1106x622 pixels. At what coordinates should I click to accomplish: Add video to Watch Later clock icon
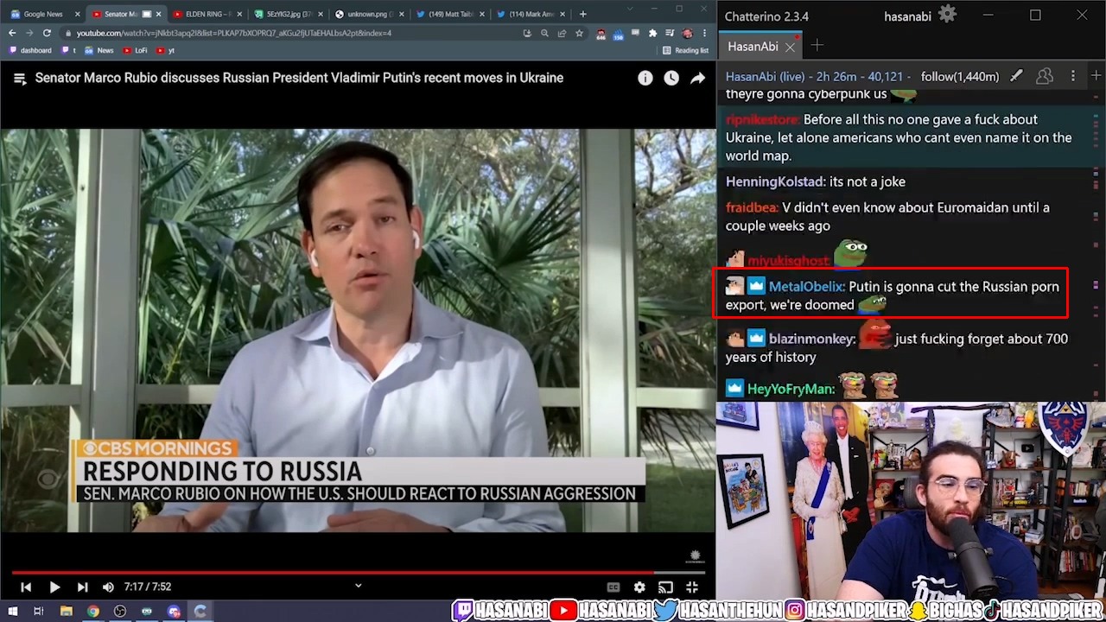[671, 78]
